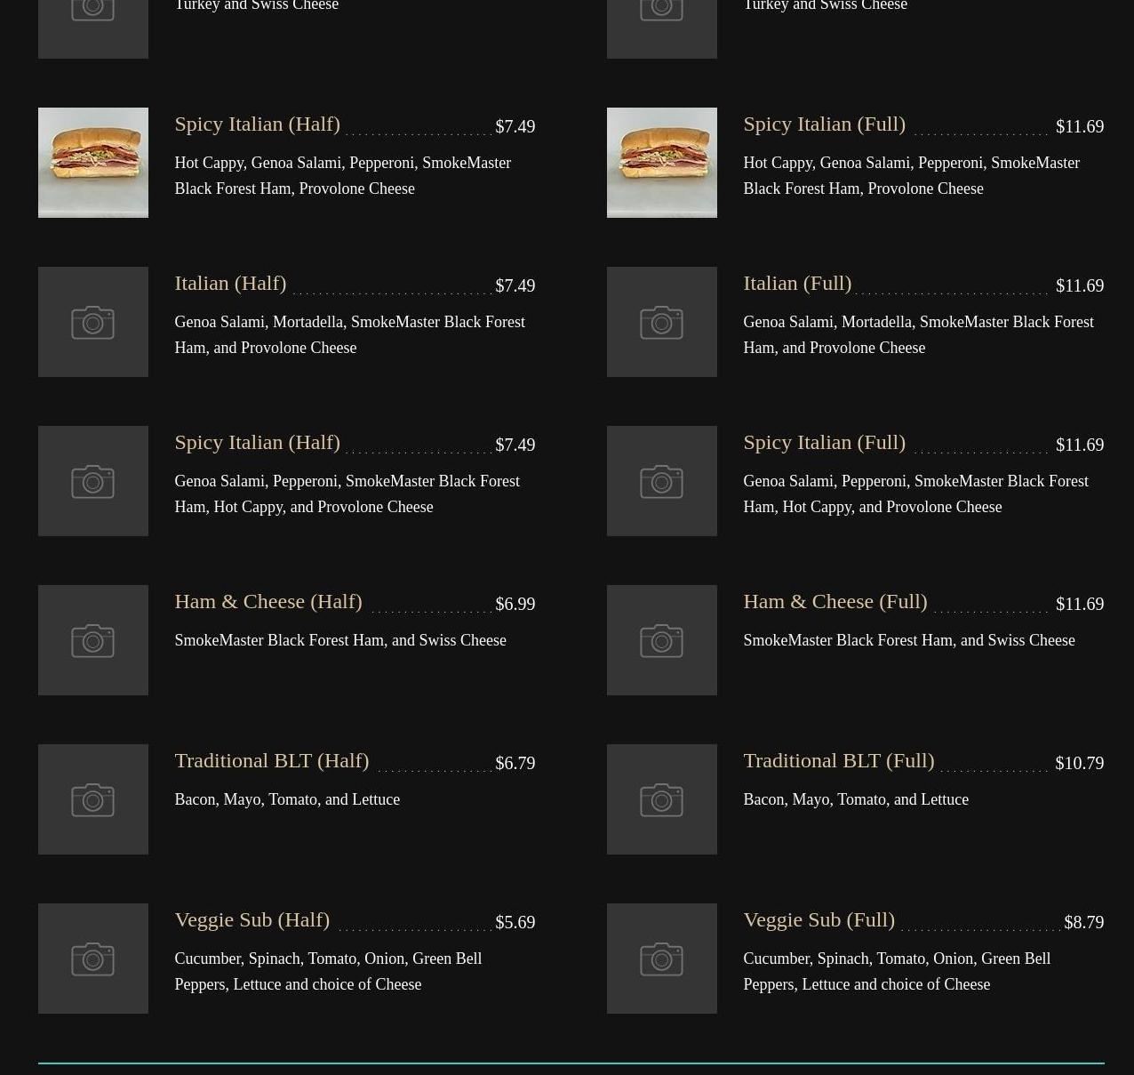The height and width of the screenshot is (1075, 1134).
Task: Click the $10.79 Traditional BLT price
Action: point(1079,763)
